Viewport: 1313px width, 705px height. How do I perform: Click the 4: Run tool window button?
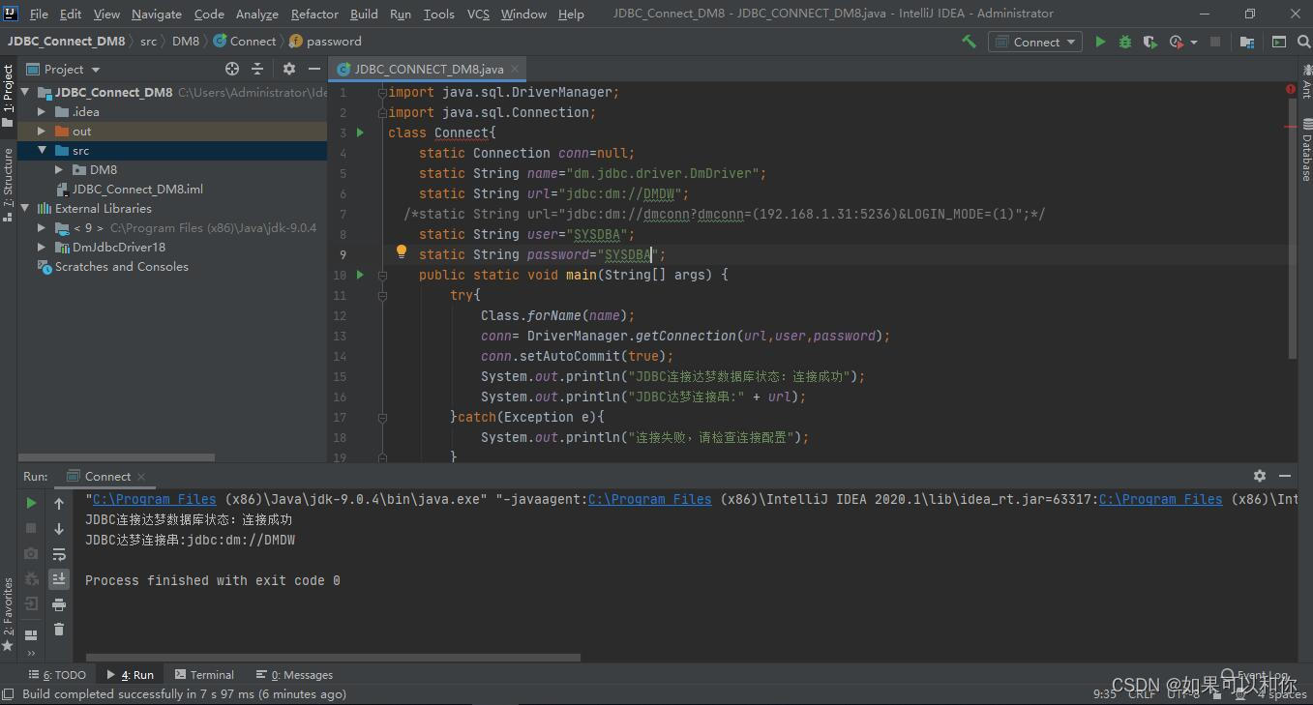click(131, 675)
